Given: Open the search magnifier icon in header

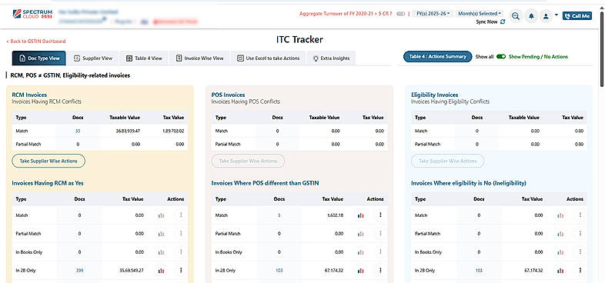Looking at the screenshot, I should click(516, 16).
